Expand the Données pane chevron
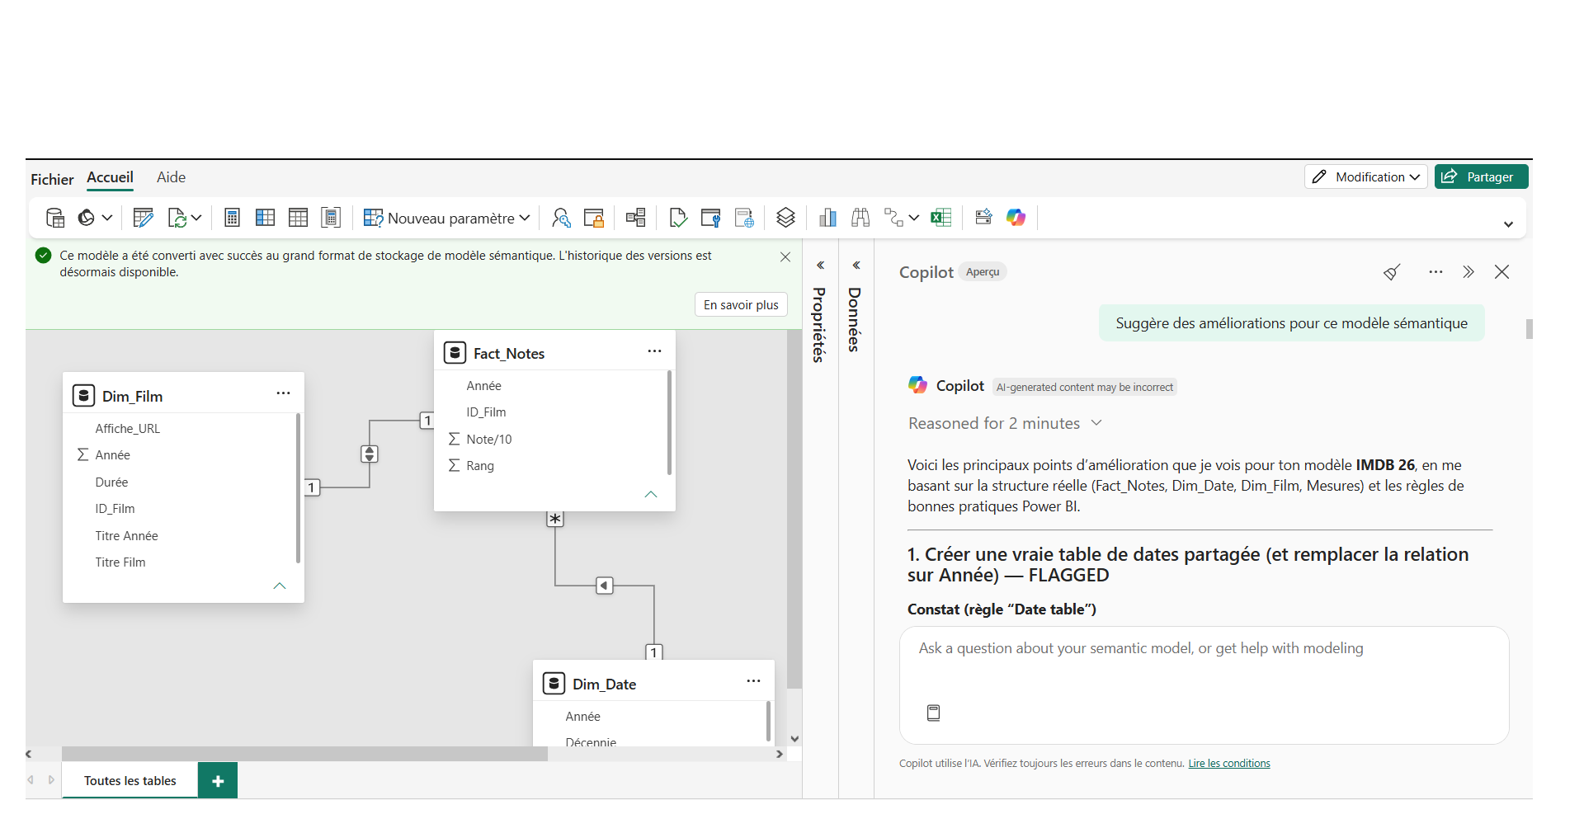Image resolution: width=1584 pixels, height=814 pixels. click(856, 266)
